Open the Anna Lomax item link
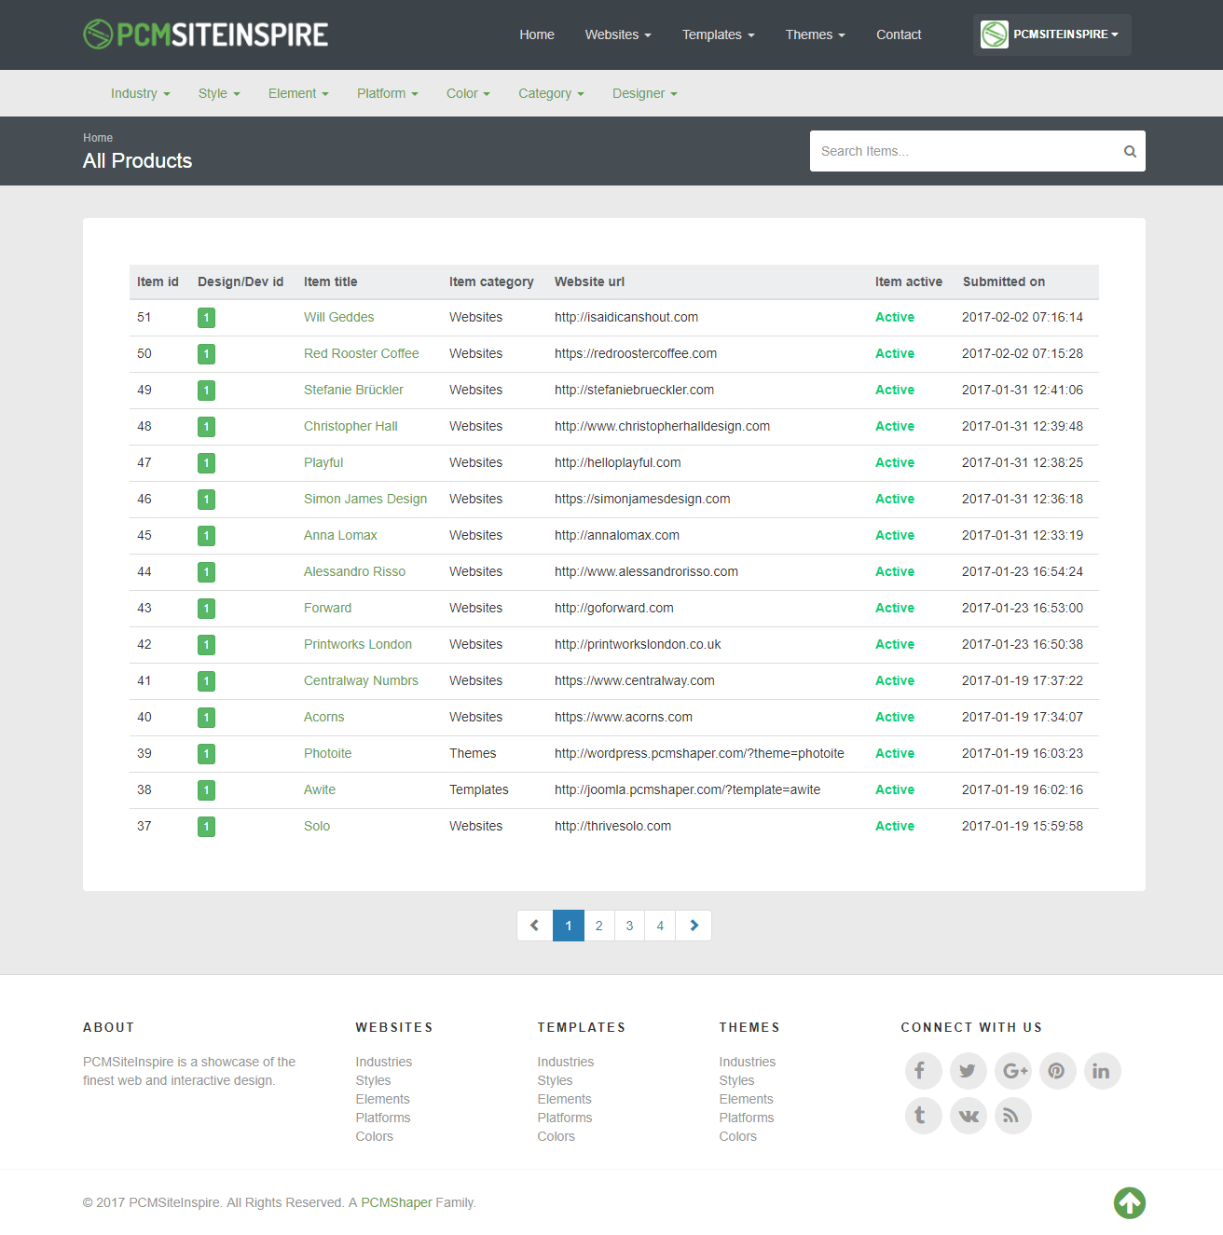The image size is (1223, 1235). pyautogui.click(x=340, y=536)
